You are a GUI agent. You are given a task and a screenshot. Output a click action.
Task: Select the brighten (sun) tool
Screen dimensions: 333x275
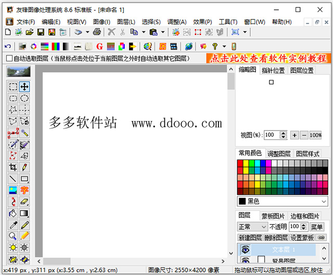point(13,247)
